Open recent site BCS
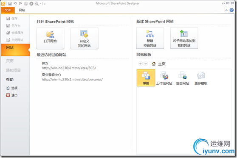This screenshot has height=158, width=237. (45, 63)
